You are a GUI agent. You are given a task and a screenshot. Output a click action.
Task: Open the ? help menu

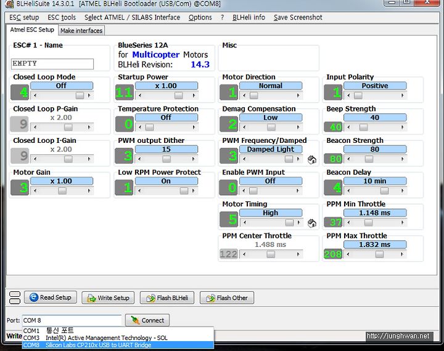pos(222,17)
